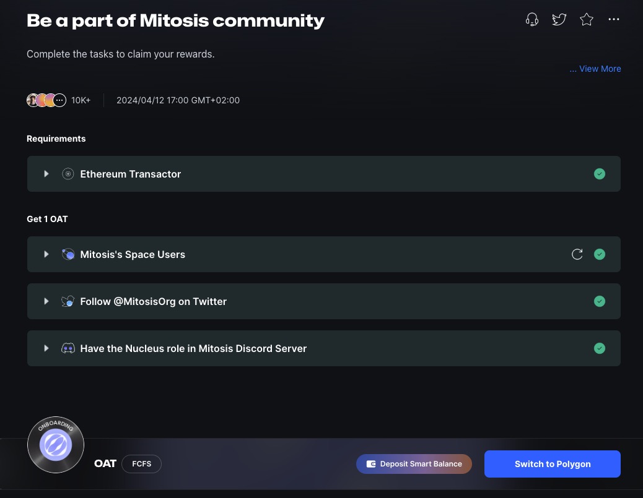Click the Twitter bird icon in header
Image resolution: width=643 pixels, height=498 pixels.
[559, 20]
